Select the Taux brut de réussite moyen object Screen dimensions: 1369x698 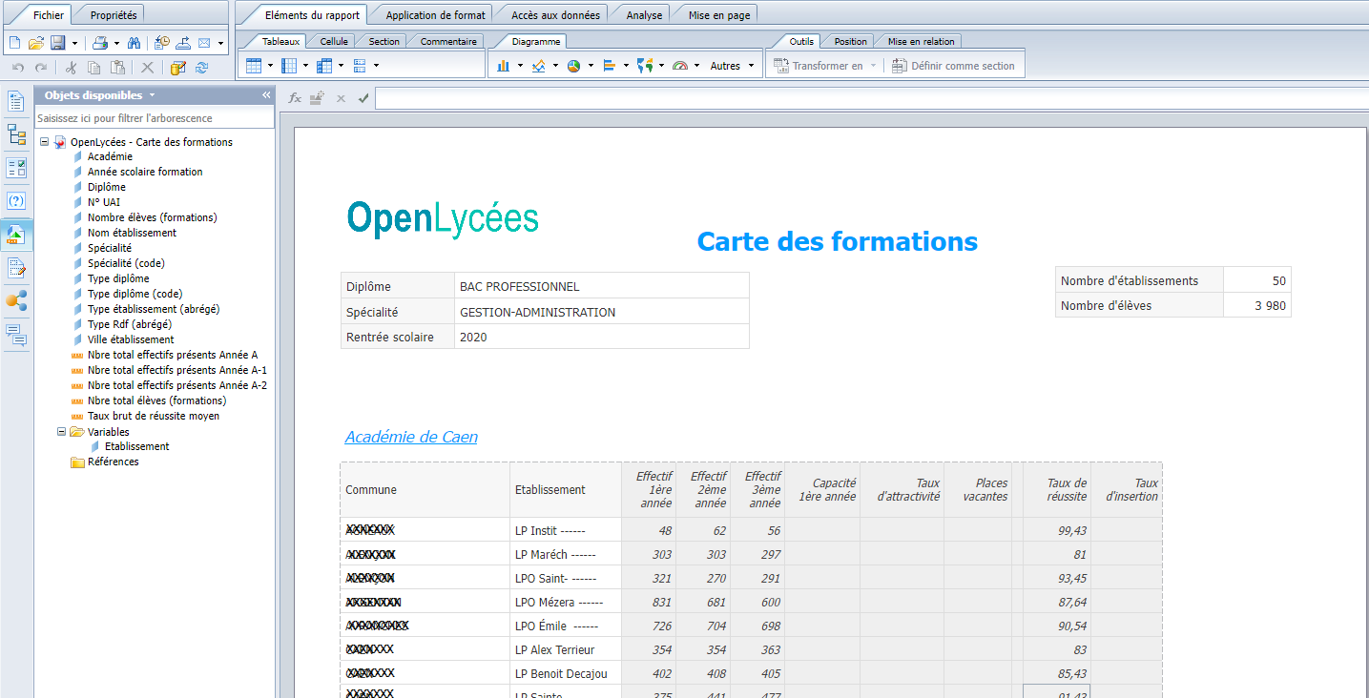153,416
